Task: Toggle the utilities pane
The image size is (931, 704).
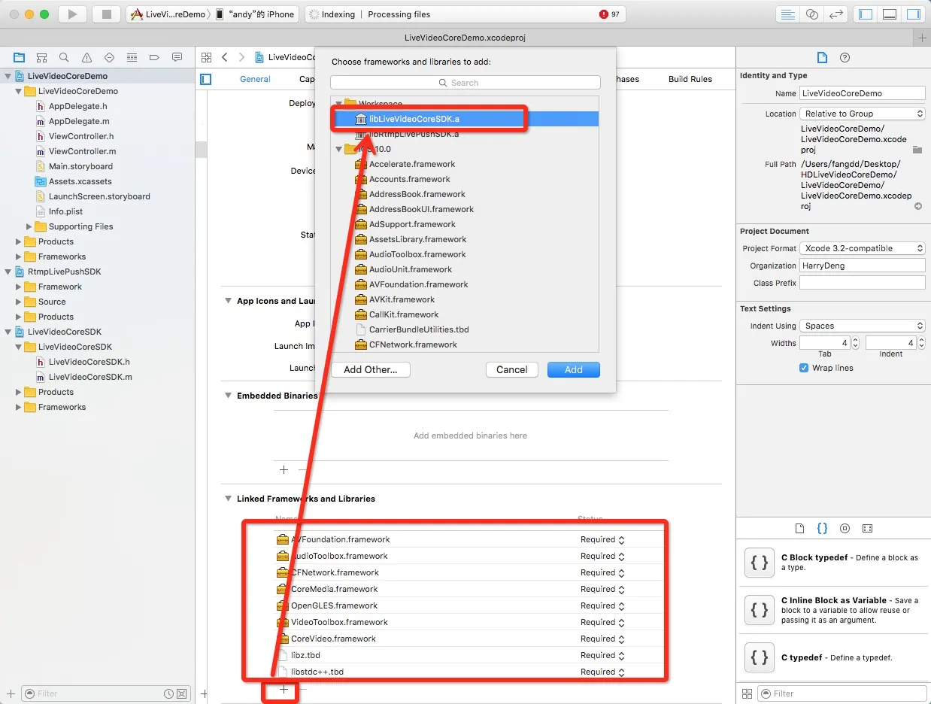Action: click(914, 14)
